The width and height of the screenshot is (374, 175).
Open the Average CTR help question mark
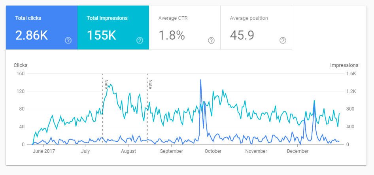point(211,40)
